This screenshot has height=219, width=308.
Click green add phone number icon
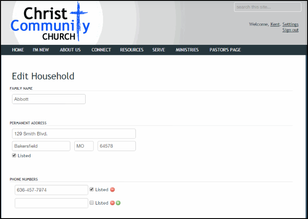[x=118, y=203]
